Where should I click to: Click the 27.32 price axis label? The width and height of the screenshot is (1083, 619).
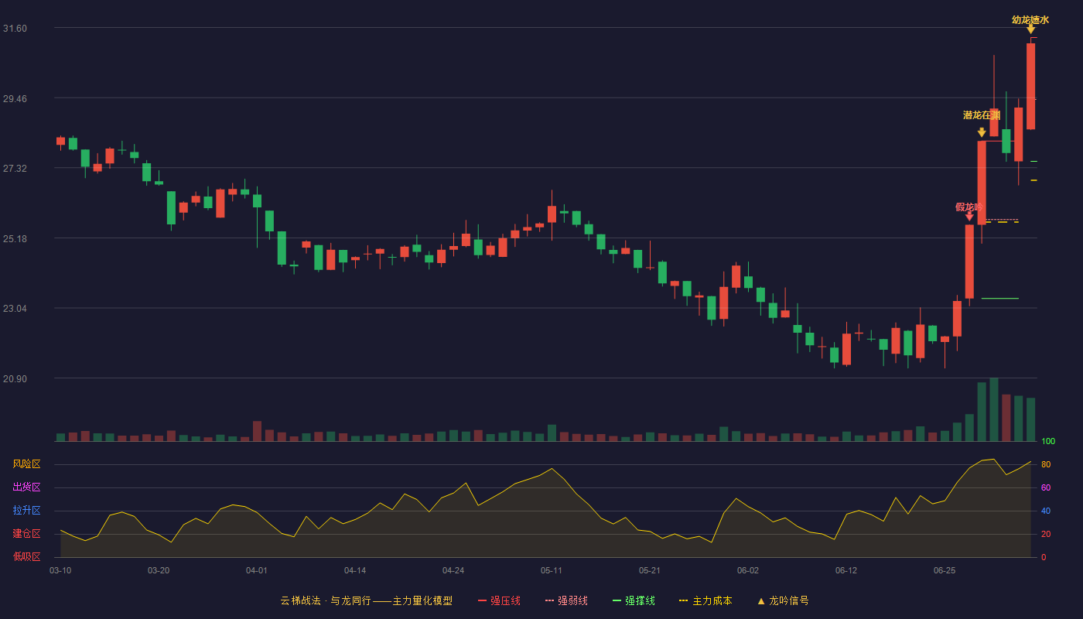tap(15, 169)
